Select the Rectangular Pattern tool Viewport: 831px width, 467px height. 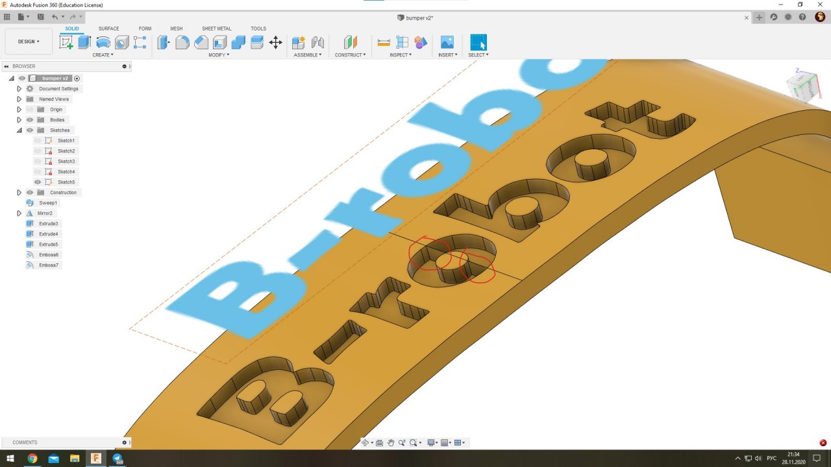(x=140, y=43)
